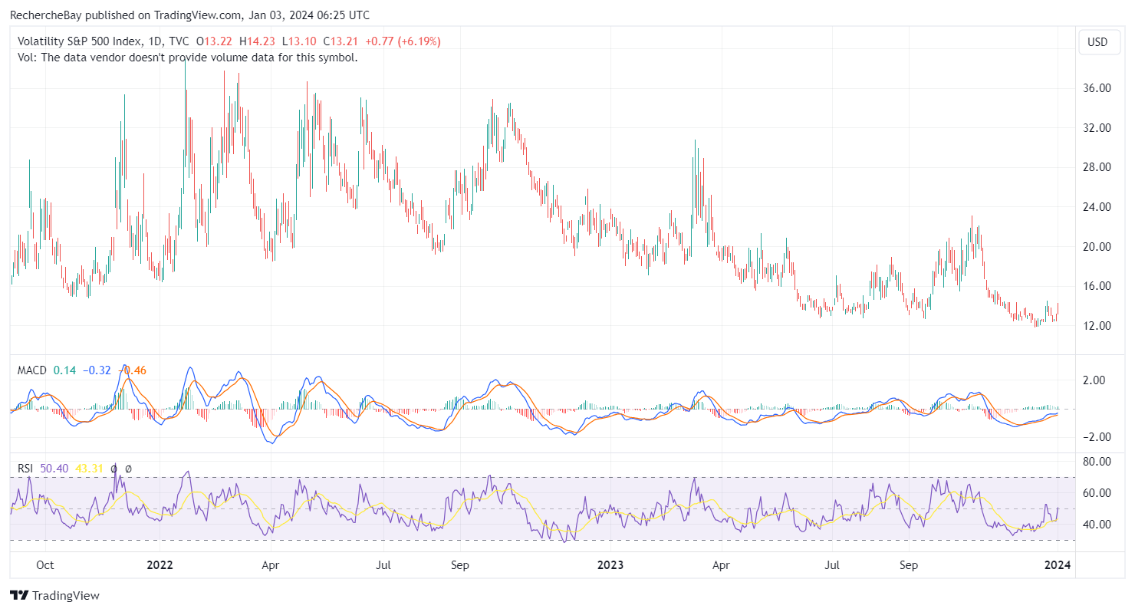Click the Vol indicator message text

pyautogui.click(x=187, y=57)
